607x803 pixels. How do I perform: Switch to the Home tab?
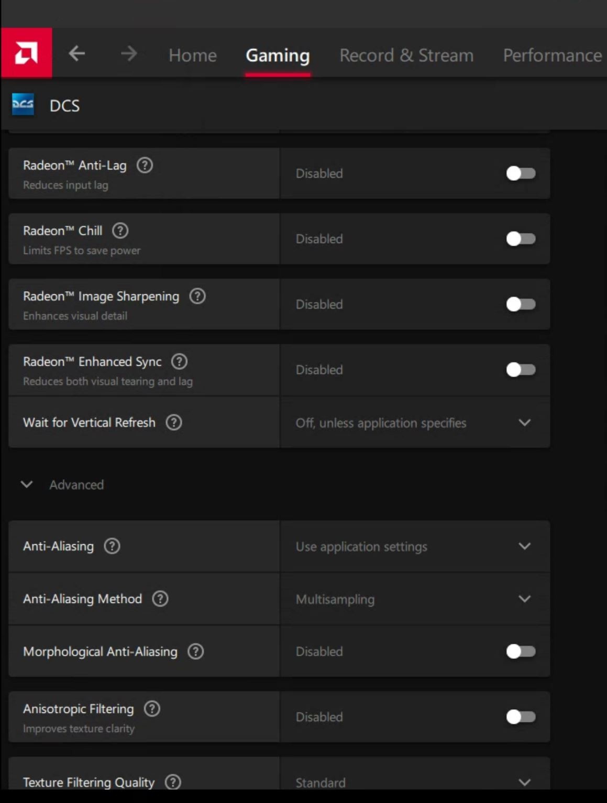pos(193,56)
